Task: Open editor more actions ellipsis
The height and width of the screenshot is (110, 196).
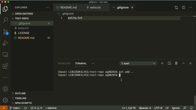Action: click(190, 7)
